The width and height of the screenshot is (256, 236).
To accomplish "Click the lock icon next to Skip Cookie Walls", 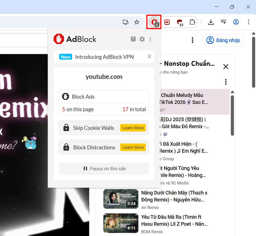I will 66,128.
